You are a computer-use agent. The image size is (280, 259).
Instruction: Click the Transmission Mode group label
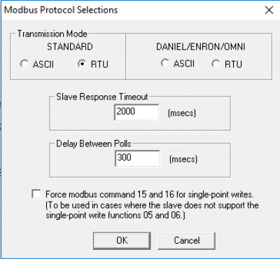(x=52, y=34)
